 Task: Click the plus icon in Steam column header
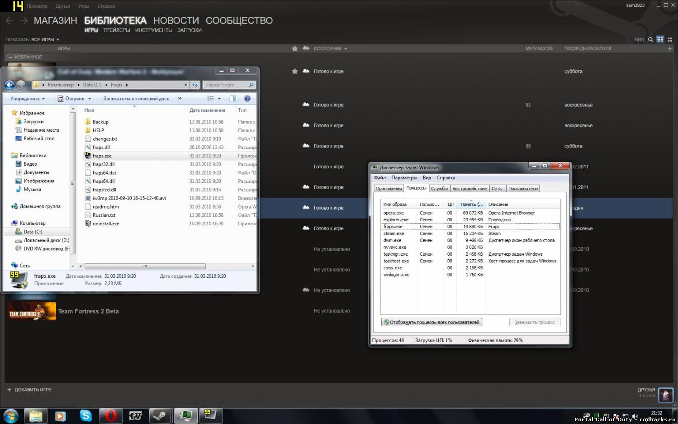click(x=670, y=48)
